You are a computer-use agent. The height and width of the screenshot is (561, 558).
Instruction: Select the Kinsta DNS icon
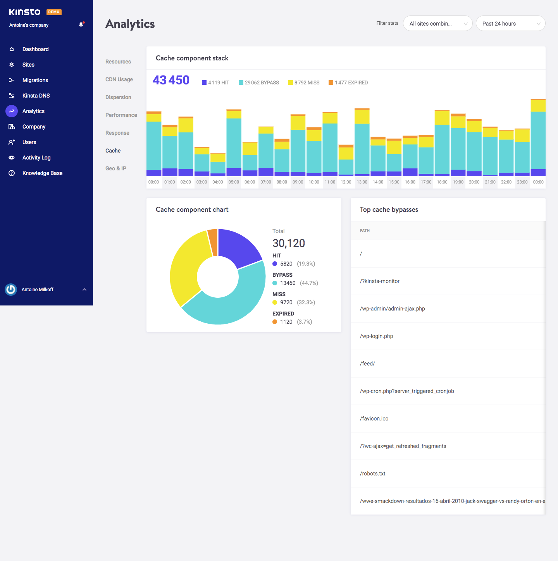(11, 96)
